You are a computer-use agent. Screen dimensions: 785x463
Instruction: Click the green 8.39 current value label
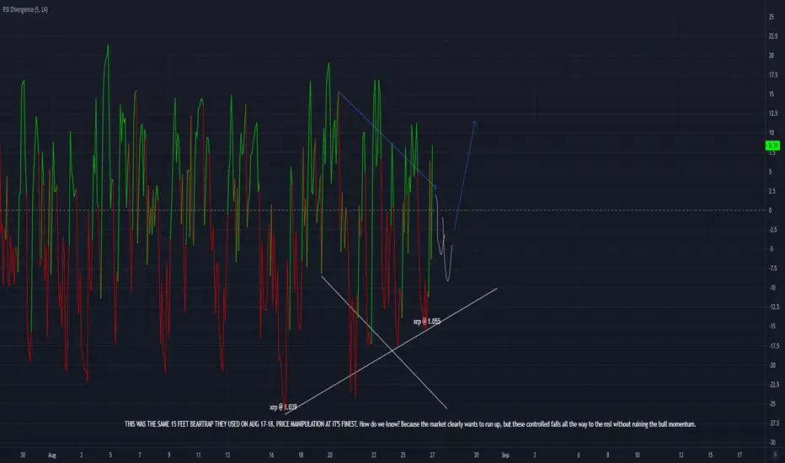pos(772,146)
